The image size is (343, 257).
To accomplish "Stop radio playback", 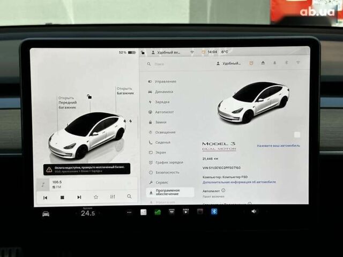I will 62,198.
